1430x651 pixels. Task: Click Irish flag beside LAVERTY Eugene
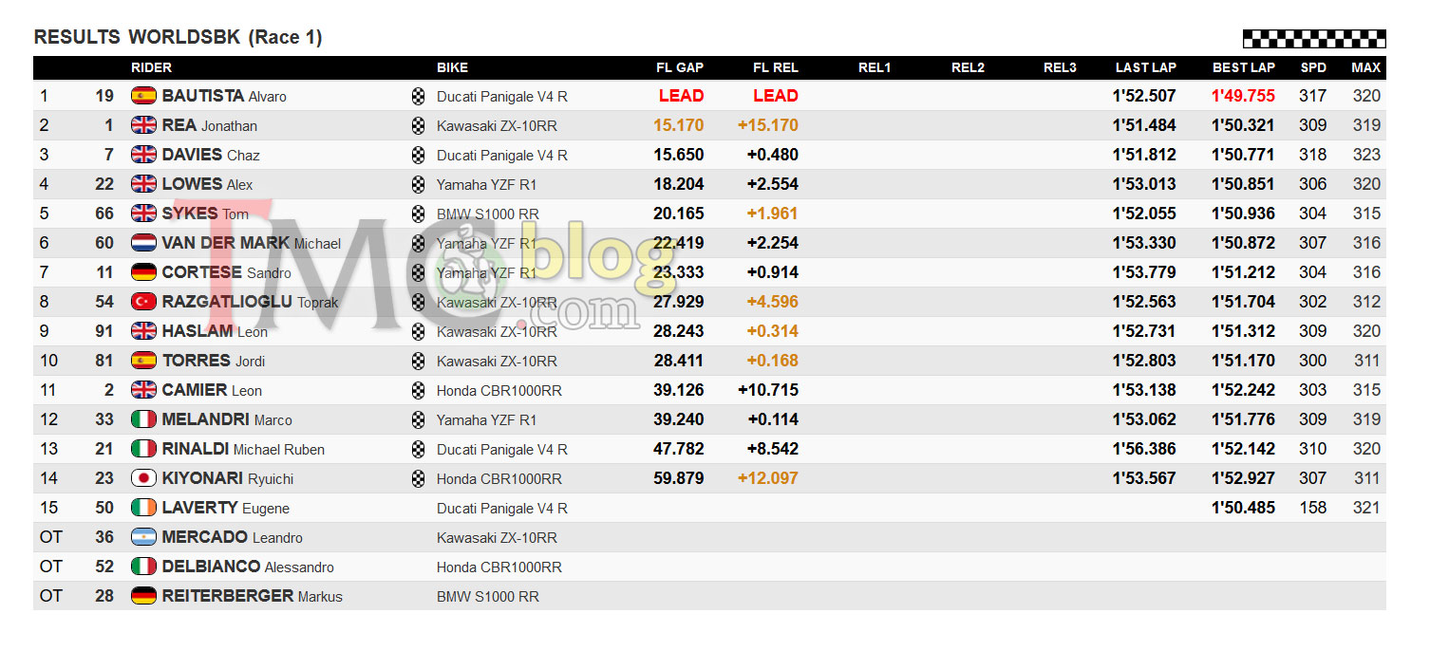(x=143, y=508)
